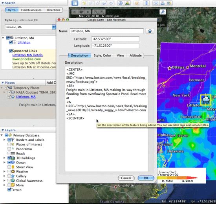Enable the Street View layer checkbox
Screen dimensions: 216x204
click(x=9, y=167)
